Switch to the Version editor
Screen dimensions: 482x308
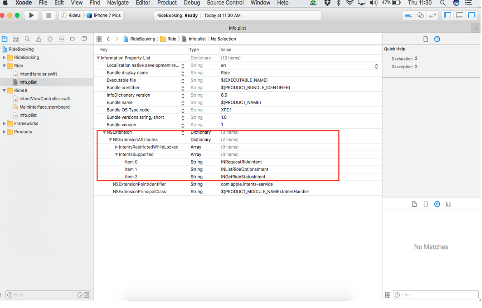(433, 15)
